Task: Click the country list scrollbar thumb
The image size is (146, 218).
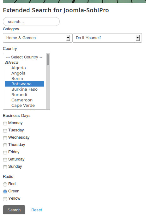Action: 48,60
